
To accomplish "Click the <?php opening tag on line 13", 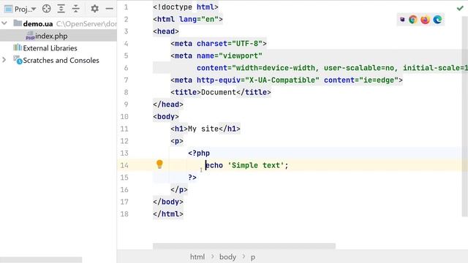I will pyautogui.click(x=199, y=153).
